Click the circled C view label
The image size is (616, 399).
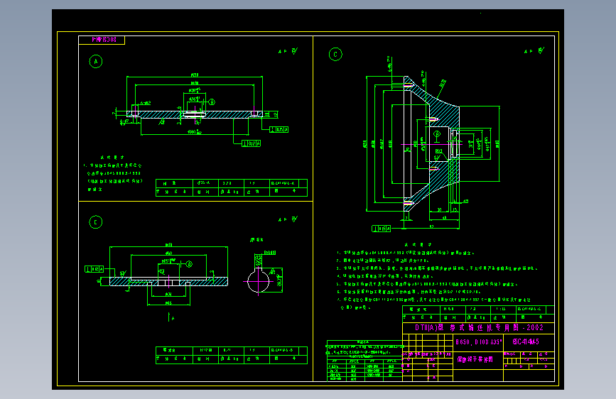coord(335,54)
